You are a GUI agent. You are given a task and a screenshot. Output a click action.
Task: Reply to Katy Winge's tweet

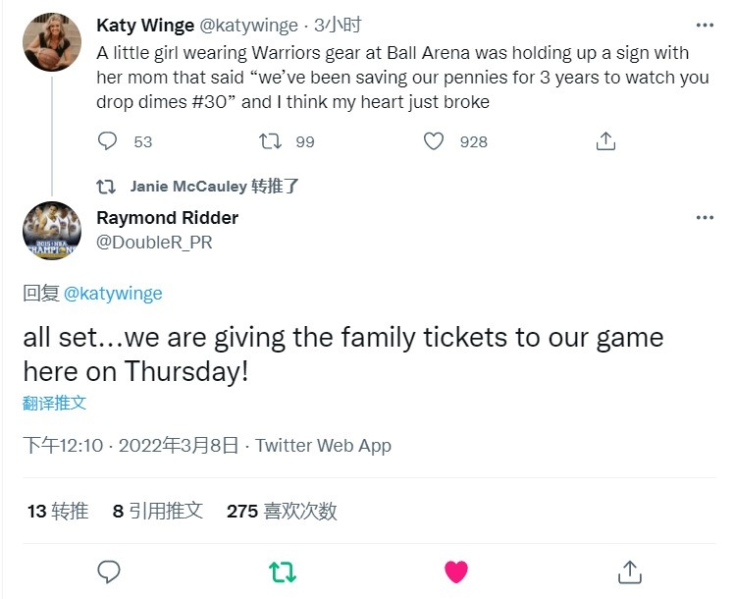[108, 141]
